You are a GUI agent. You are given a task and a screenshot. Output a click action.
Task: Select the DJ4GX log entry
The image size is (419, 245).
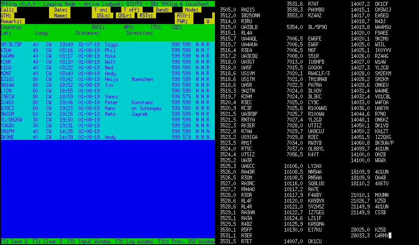point(108,102)
